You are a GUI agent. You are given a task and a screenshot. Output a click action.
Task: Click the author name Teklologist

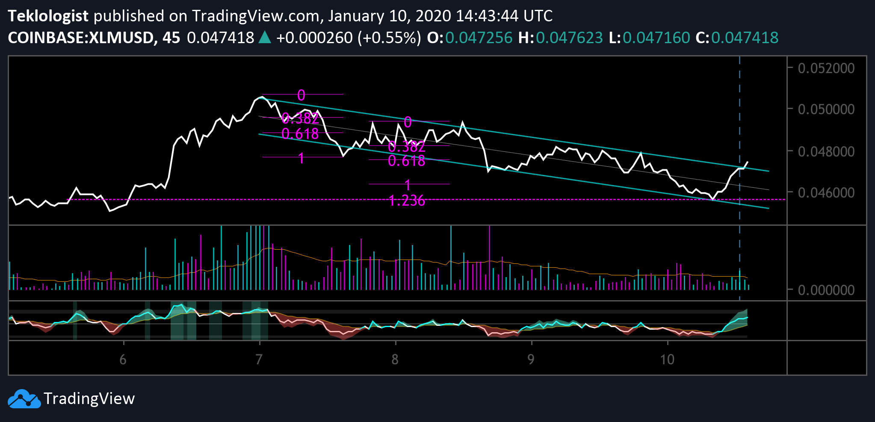(48, 16)
